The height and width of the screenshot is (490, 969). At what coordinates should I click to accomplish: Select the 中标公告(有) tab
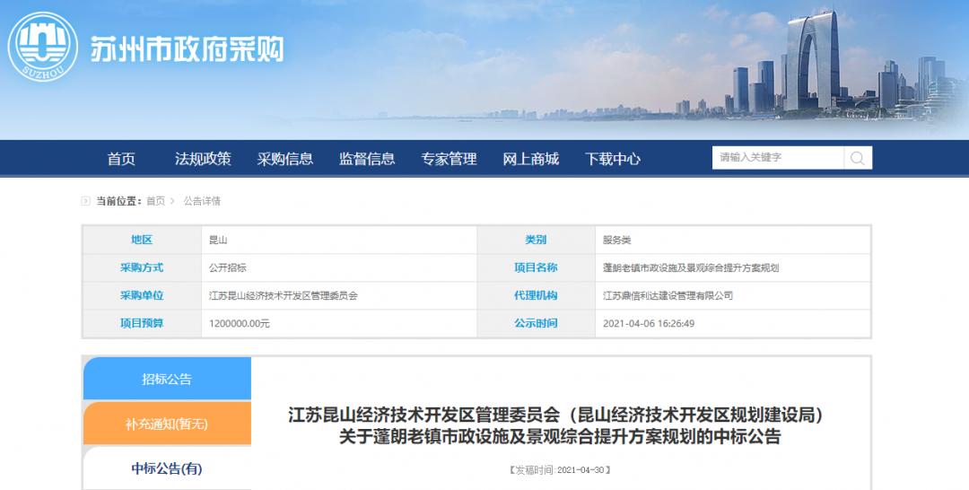(x=167, y=468)
